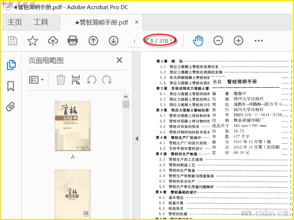This screenshot has width=294, height=220.
Task: Click the 成品尺寸 185 mm×260 mm line
Action: [x=239, y=125]
